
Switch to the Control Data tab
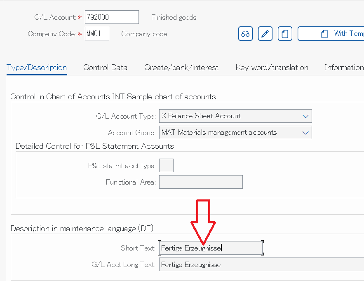click(105, 68)
